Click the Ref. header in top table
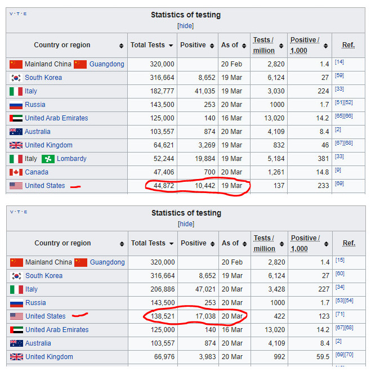 (348, 45)
